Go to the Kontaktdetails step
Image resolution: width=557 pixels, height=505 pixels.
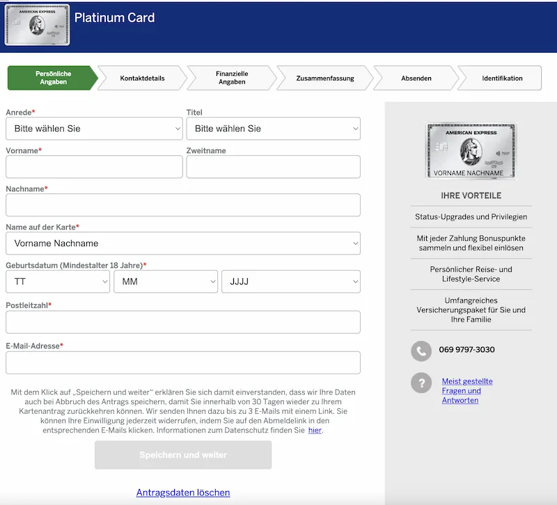pos(142,79)
